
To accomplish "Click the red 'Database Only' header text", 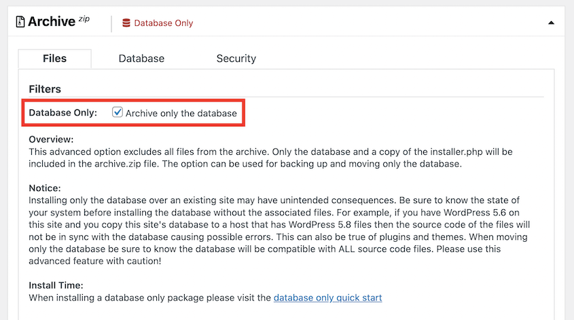I will click(x=163, y=23).
